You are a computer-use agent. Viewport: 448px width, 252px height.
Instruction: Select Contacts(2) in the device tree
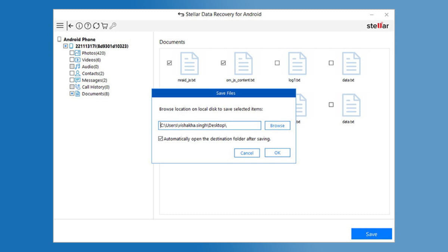pyautogui.click(x=93, y=74)
